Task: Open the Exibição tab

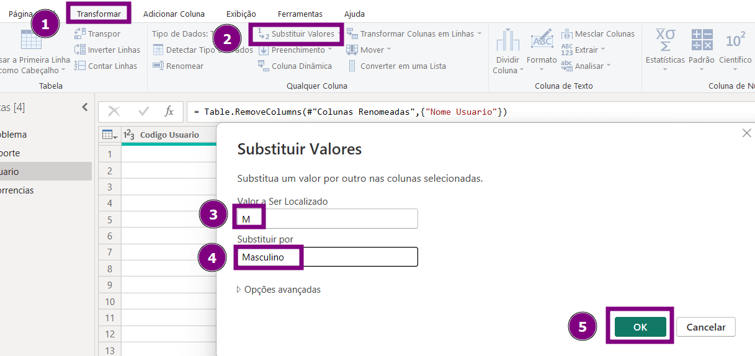Action: pyautogui.click(x=241, y=14)
